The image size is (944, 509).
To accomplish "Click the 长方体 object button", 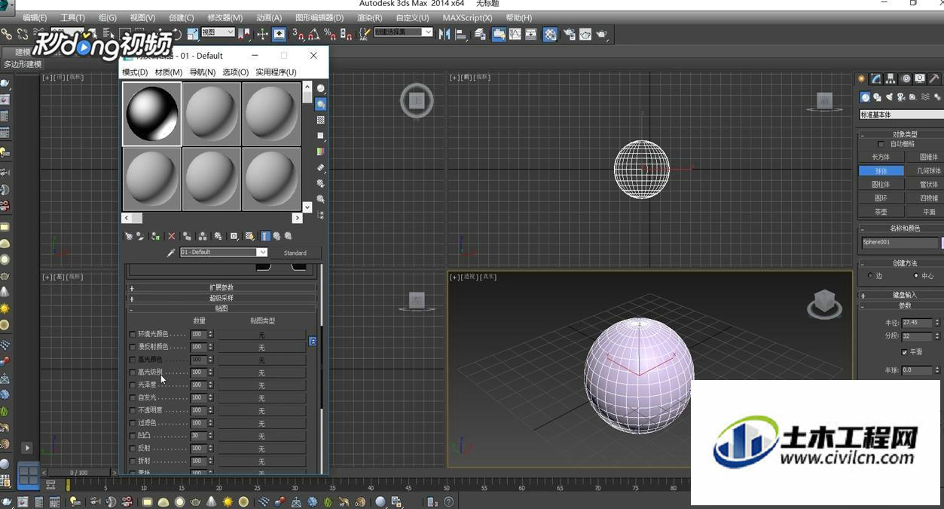I will point(881,157).
